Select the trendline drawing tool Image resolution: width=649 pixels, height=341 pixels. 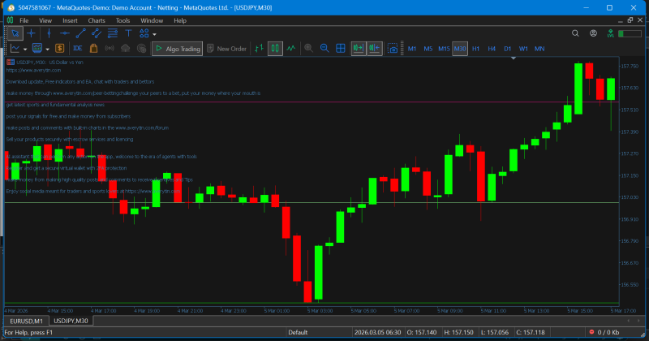pyautogui.click(x=80, y=33)
